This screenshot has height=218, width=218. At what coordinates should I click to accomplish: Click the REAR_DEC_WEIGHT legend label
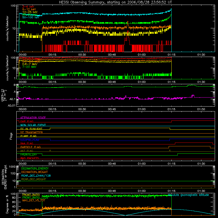coord(34,179)
